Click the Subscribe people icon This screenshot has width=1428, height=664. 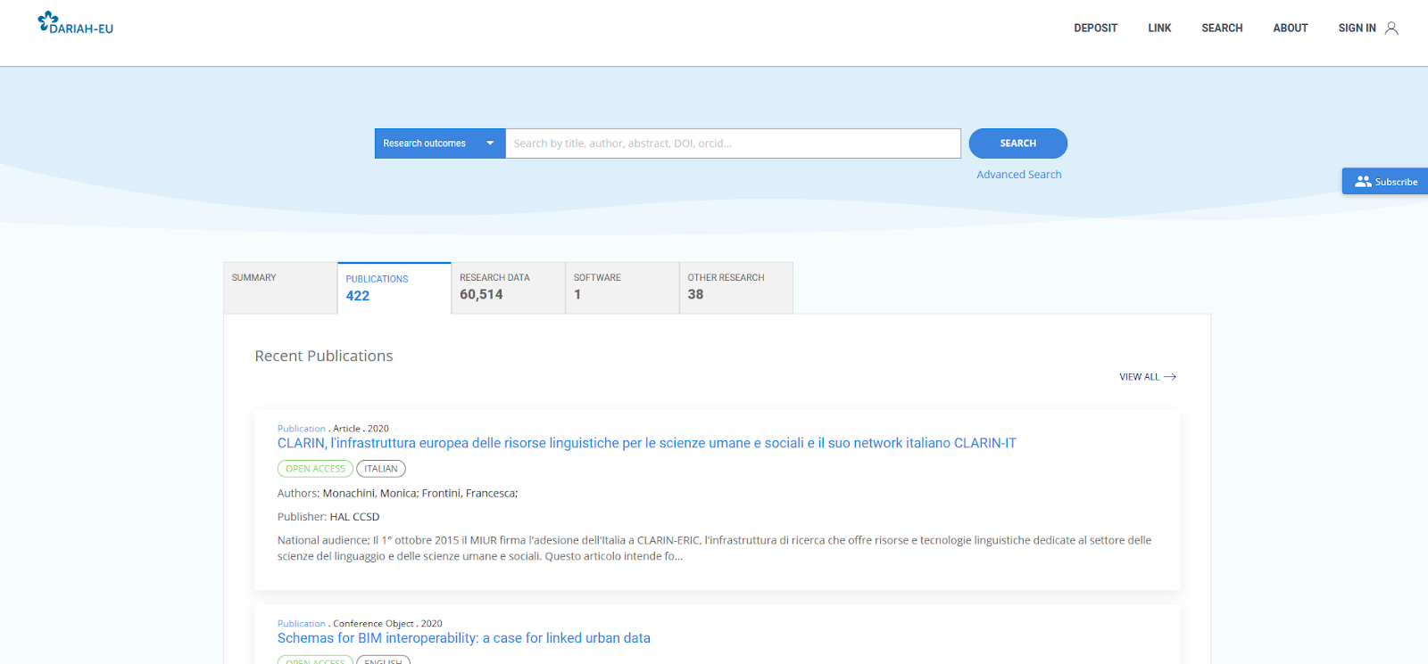click(1363, 182)
